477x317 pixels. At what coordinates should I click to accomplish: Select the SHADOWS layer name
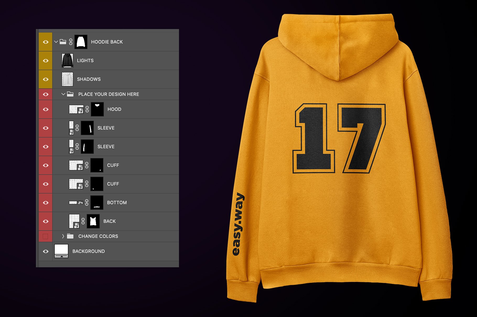tap(89, 79)
